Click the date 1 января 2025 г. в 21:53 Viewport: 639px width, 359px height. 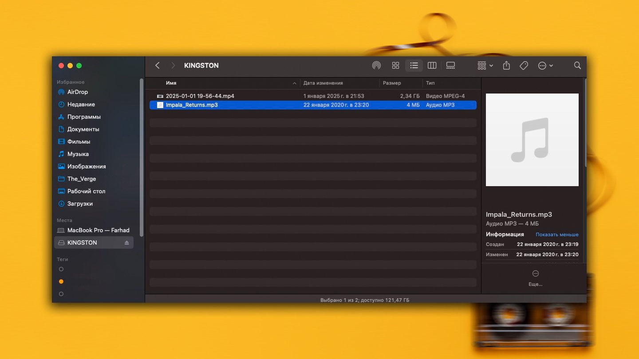334,96
